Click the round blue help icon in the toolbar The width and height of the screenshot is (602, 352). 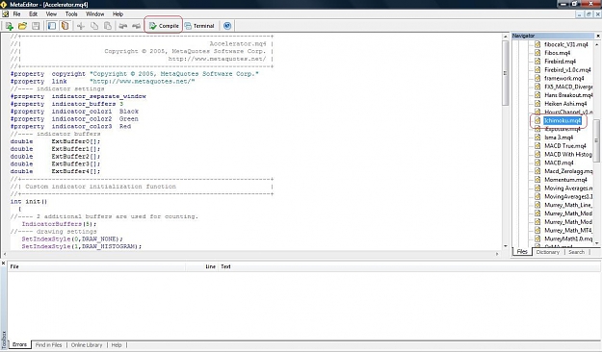point(227,26)
